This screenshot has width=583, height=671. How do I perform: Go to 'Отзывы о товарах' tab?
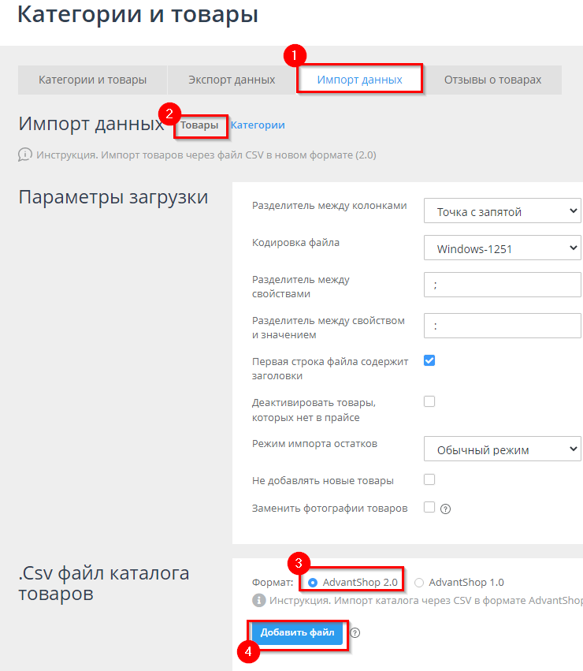click(492, 80)
